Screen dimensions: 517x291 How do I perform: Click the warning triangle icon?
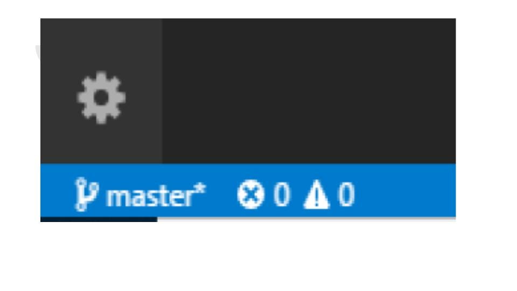click(x=316, y=195)
